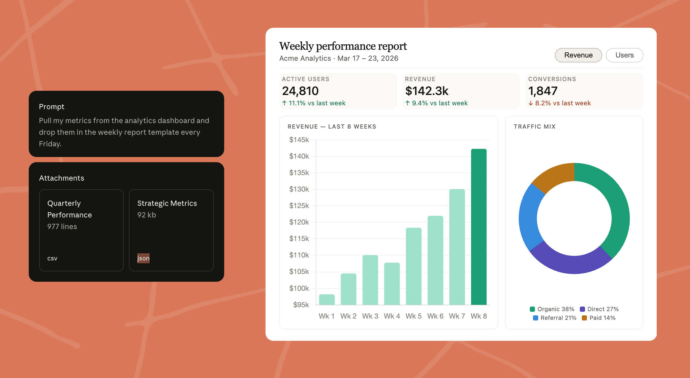The width and height of the screenshot is (690, 378).
Task: Click the Prompt text box
Action: click(x=126, y=124)
